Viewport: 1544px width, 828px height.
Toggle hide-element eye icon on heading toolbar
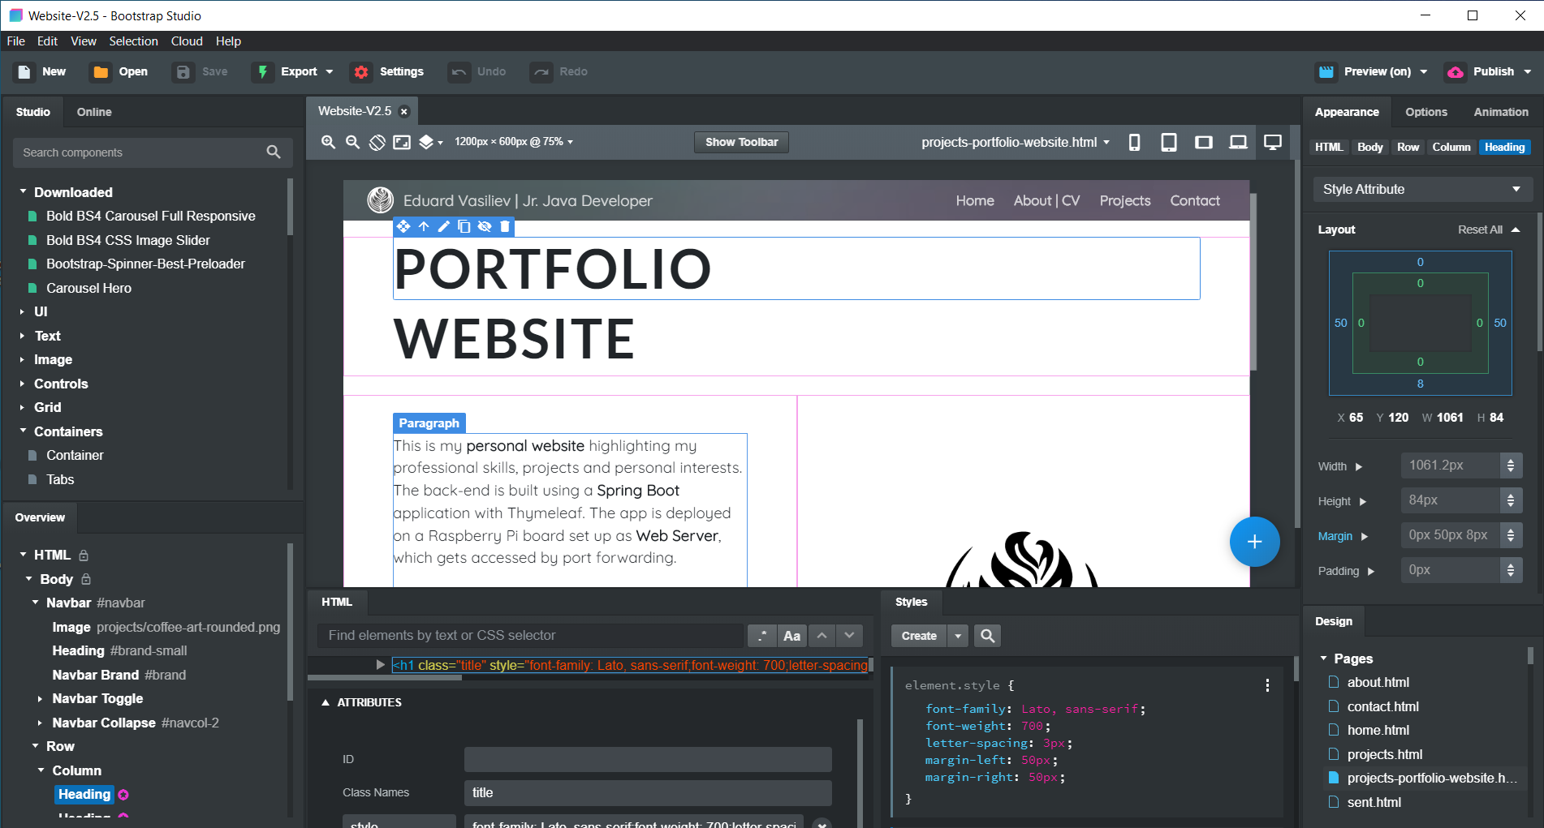[485, 227]
